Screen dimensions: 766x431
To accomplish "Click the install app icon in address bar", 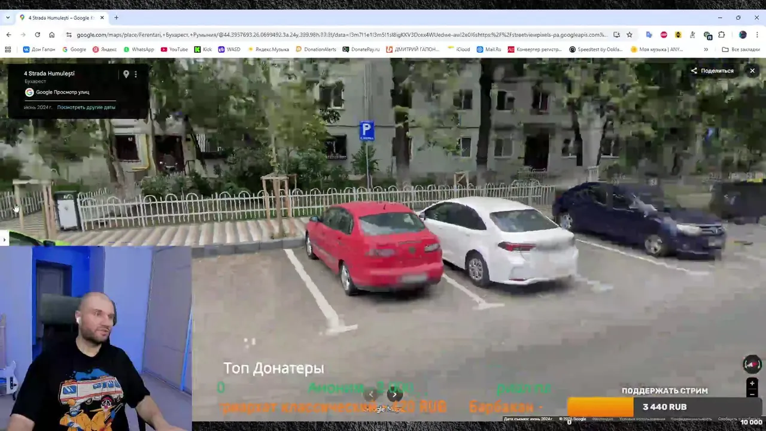I will point(616,35).
